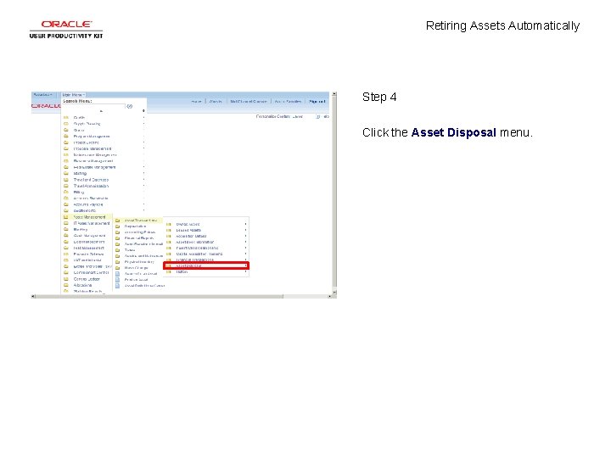Click folder icon beside Staffing

(x=66, y=173)
